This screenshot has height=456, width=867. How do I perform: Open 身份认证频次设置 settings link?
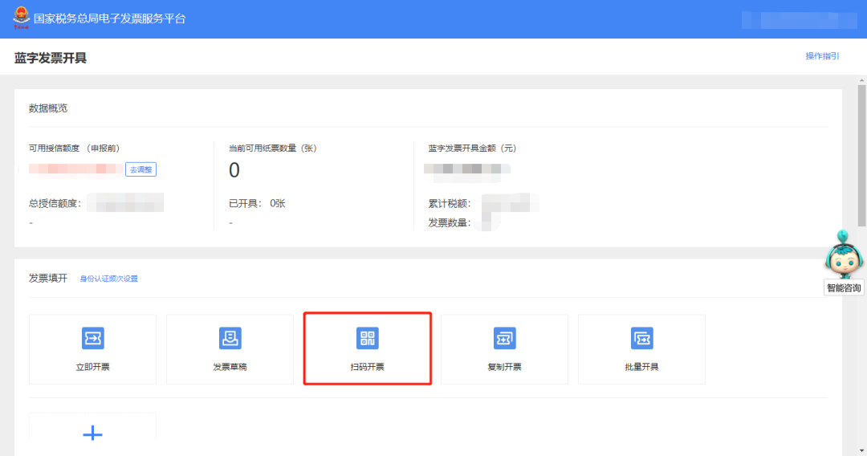click(108, 279)
